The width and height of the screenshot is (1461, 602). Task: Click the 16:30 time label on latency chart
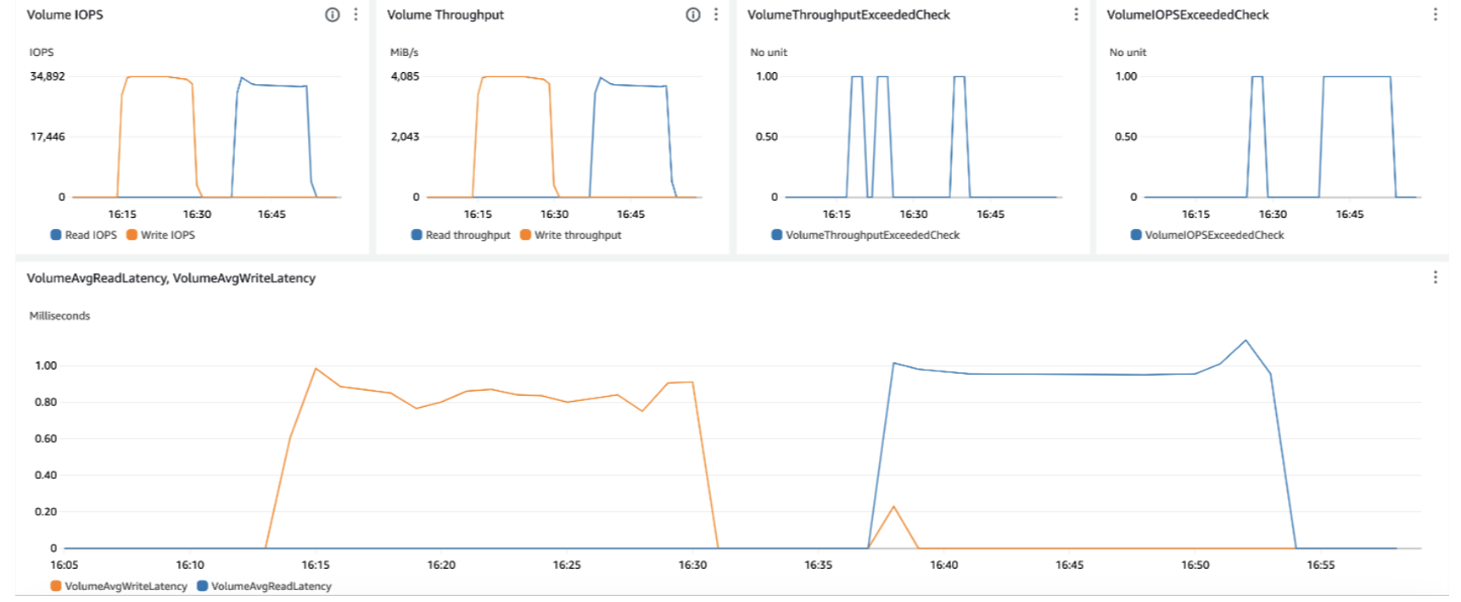coord(692,565)
